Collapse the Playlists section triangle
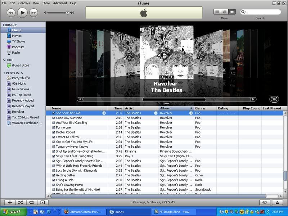This screenshot has height=216, width=288. [x=4, y=73]
